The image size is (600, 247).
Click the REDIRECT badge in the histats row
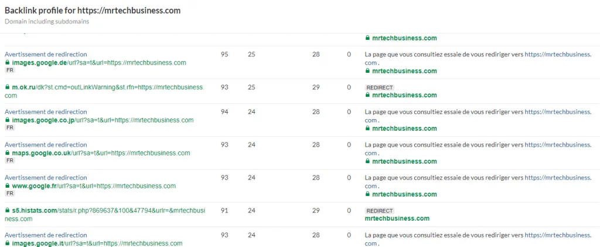pyautogui.click(x=379, y=211)
